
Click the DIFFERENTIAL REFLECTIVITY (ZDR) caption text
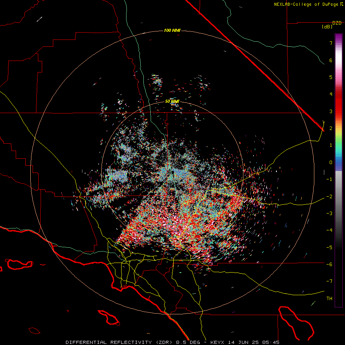click(120, 342)
